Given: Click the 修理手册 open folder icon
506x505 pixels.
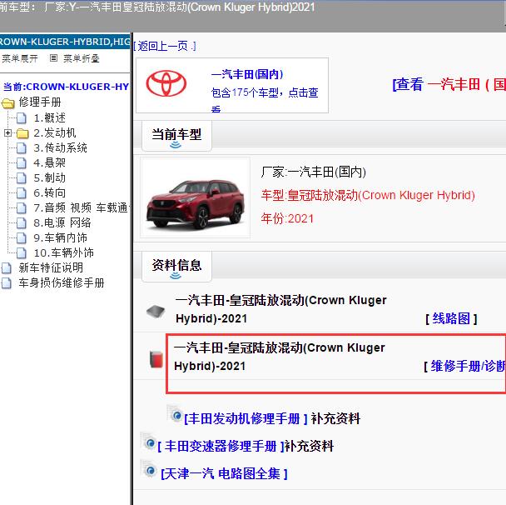Looking at the screenshot, I should tap(8, 103).
